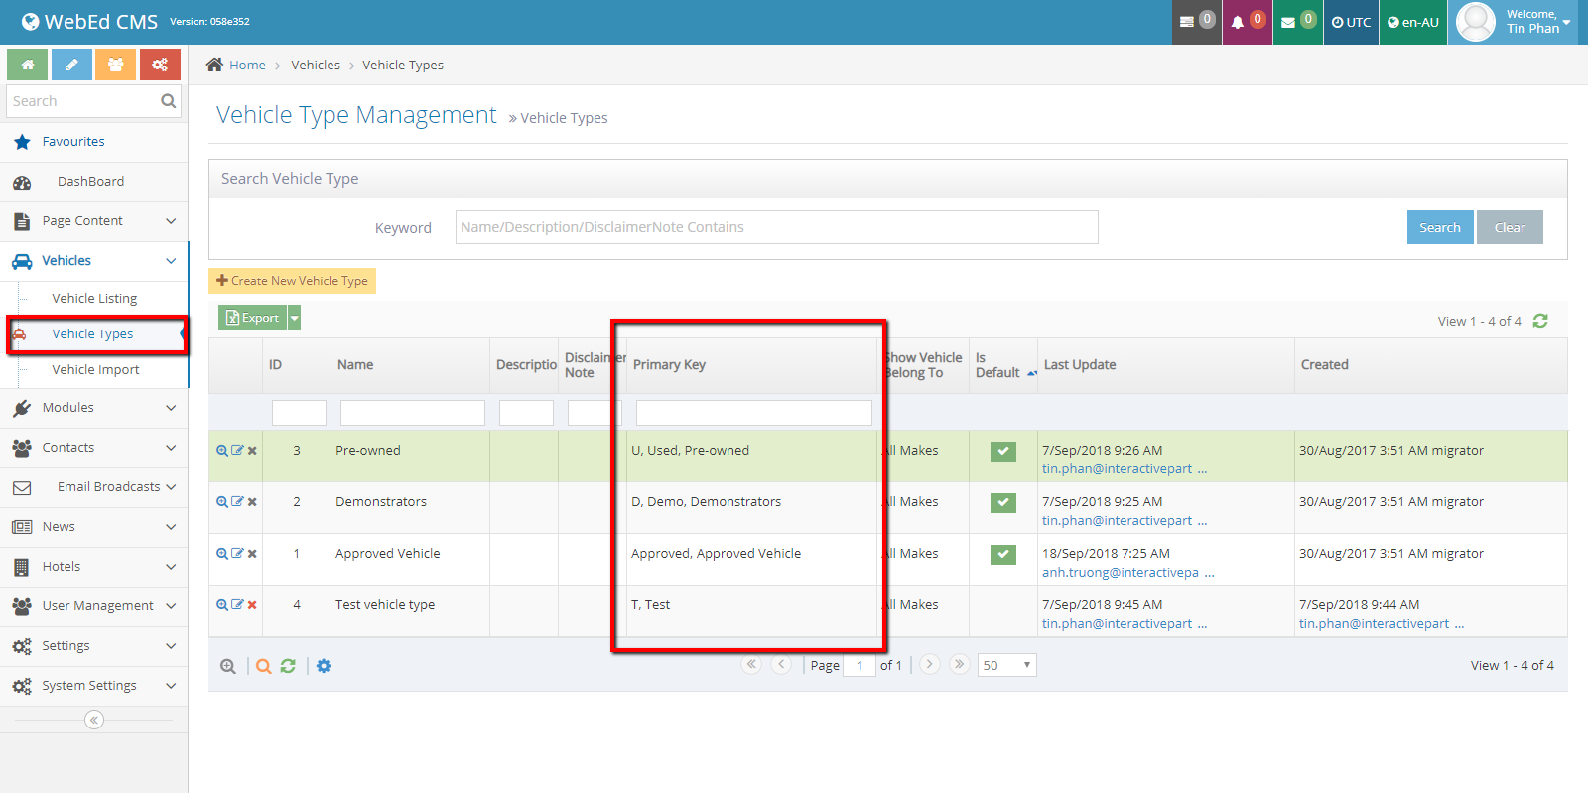Click the red gears settings icon button

tap(160, 65)
